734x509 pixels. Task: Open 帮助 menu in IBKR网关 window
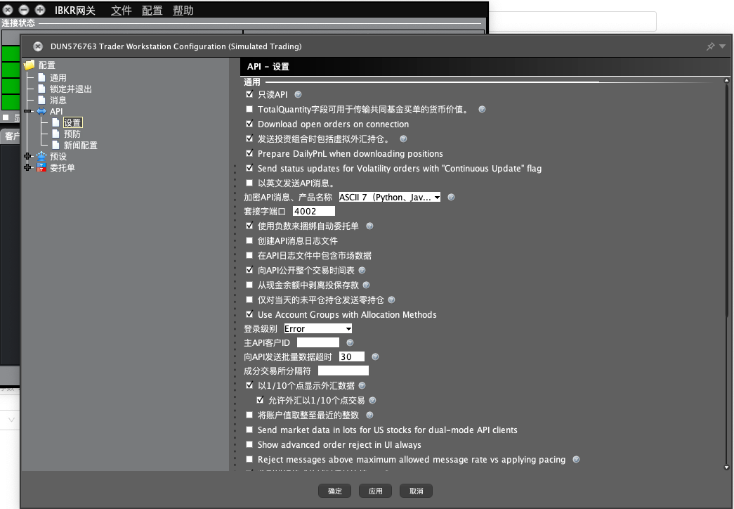(183, 11)
